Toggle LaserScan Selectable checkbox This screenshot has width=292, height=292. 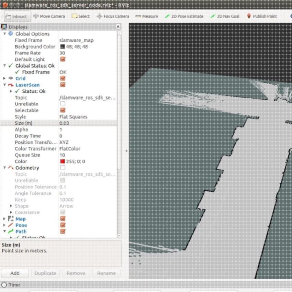[63, 110]
